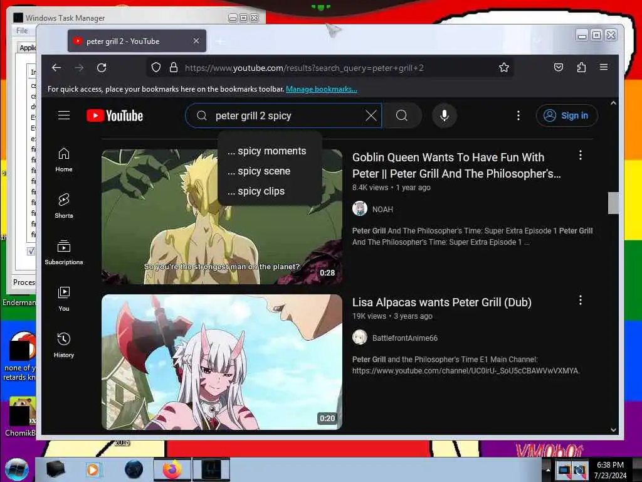Play Lisa Alpacas video thumbnail

pyautogui.click(x=222, y=362)
